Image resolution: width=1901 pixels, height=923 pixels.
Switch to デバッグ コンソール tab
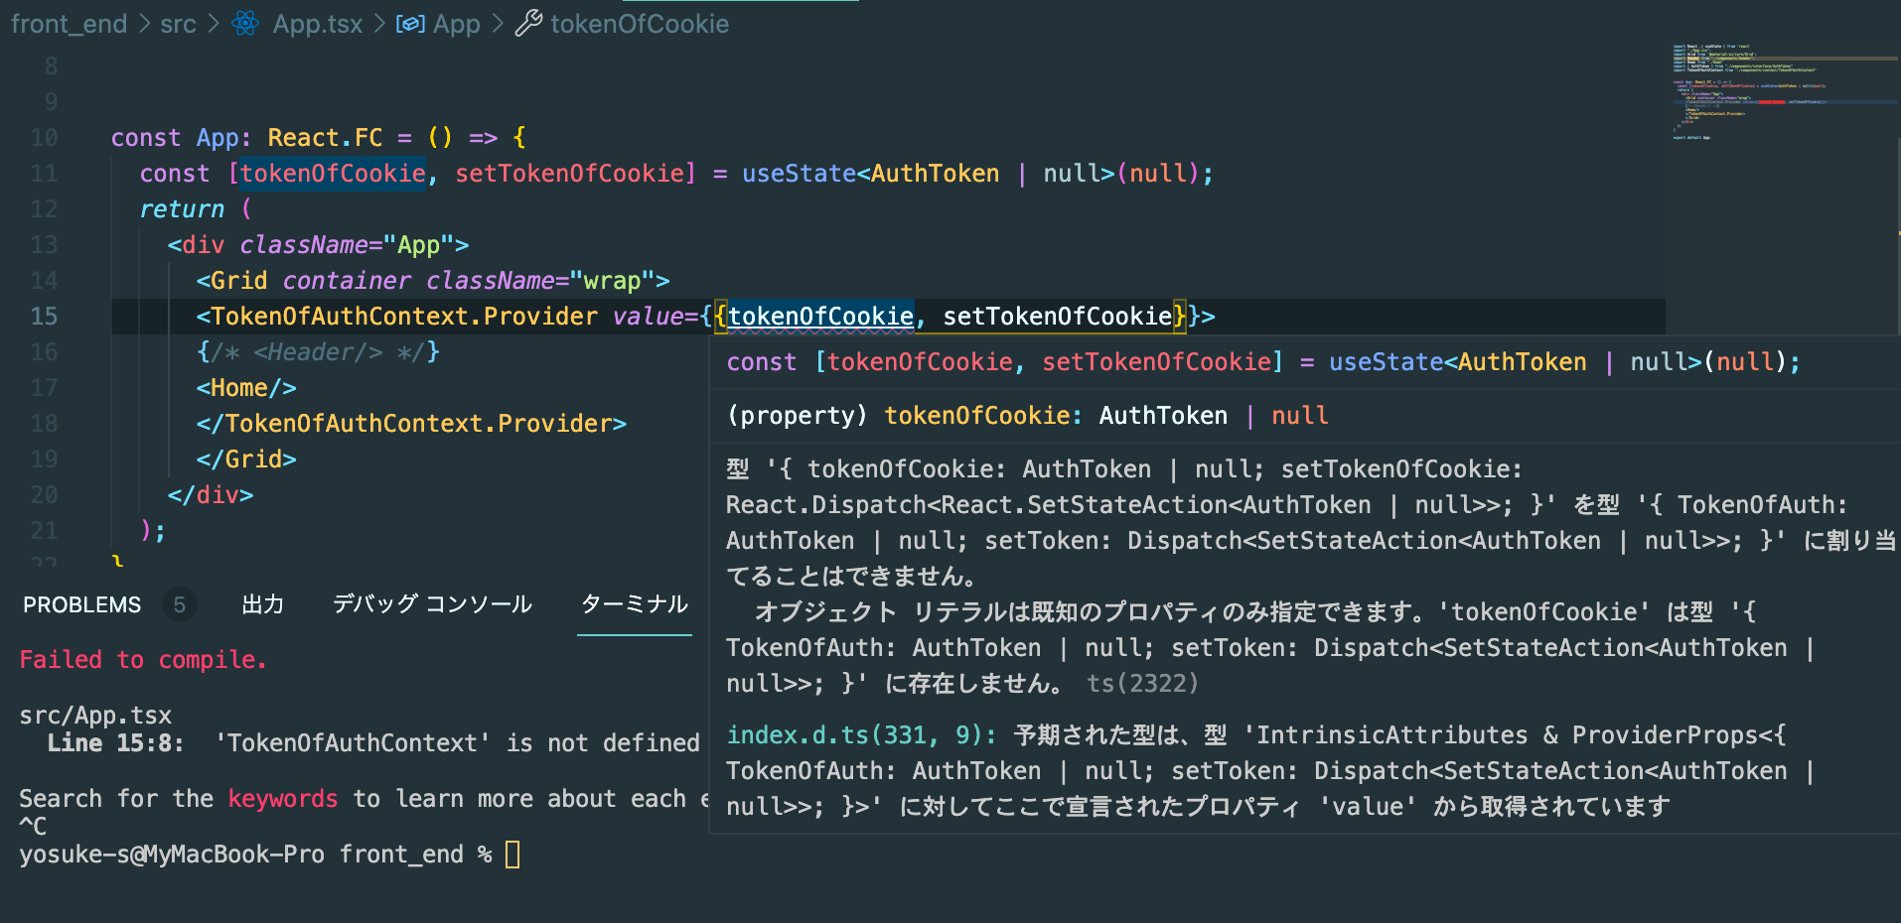(432, 604)
